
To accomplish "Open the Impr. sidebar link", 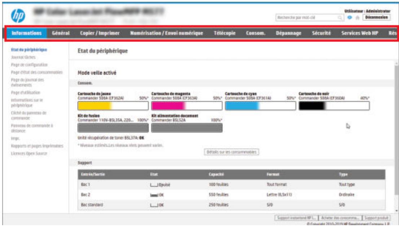I will (x=15, y=139).
